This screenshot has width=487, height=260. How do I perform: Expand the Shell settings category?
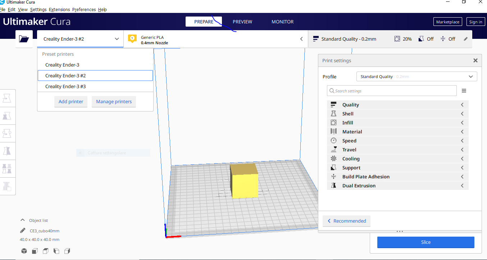pos(398,114)
